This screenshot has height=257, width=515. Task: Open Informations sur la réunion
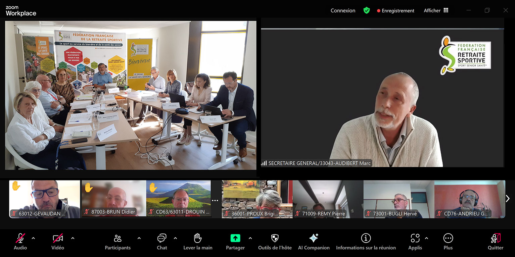[x=366, y=238]
